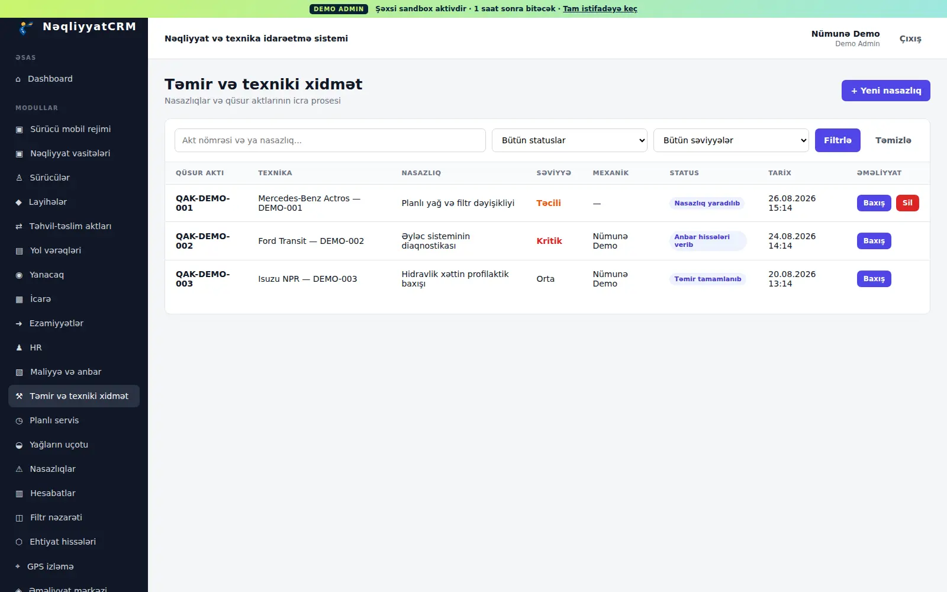Viewport: 947px width, 592px height.
Task: Open the Bütün səviyyələr dropdown
Action: [731, 140]
